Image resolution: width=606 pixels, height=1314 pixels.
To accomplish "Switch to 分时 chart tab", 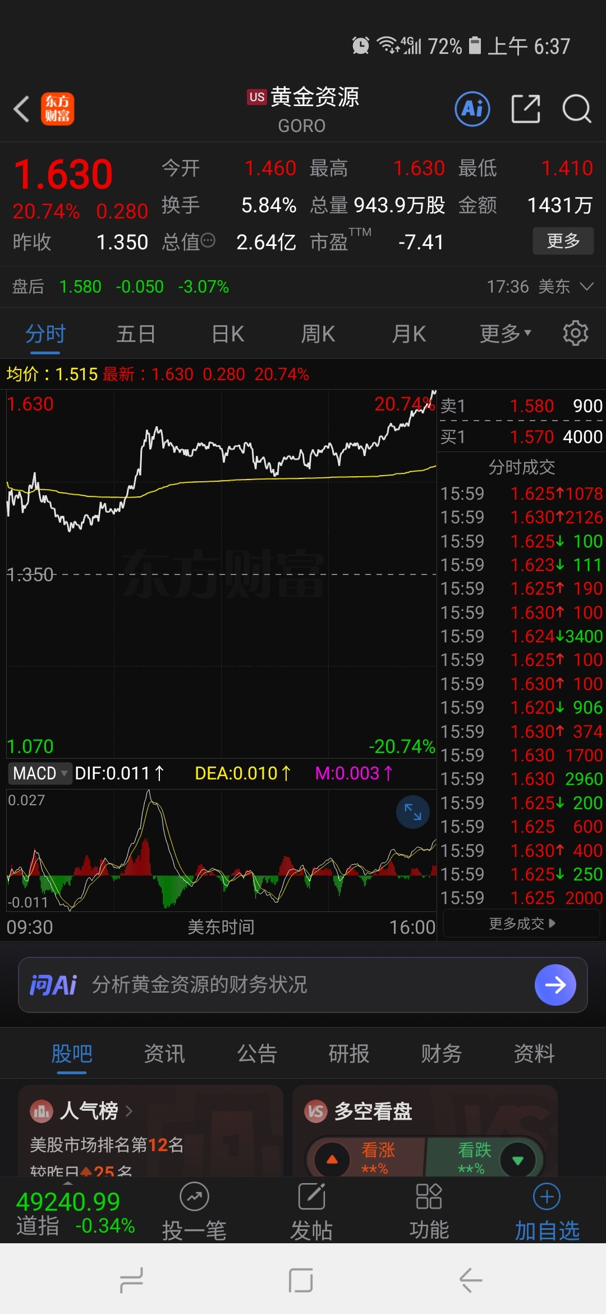I will [x=45, y=334].
